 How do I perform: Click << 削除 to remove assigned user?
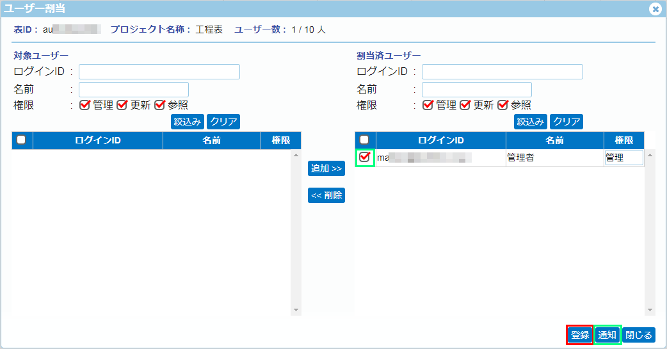326,195
